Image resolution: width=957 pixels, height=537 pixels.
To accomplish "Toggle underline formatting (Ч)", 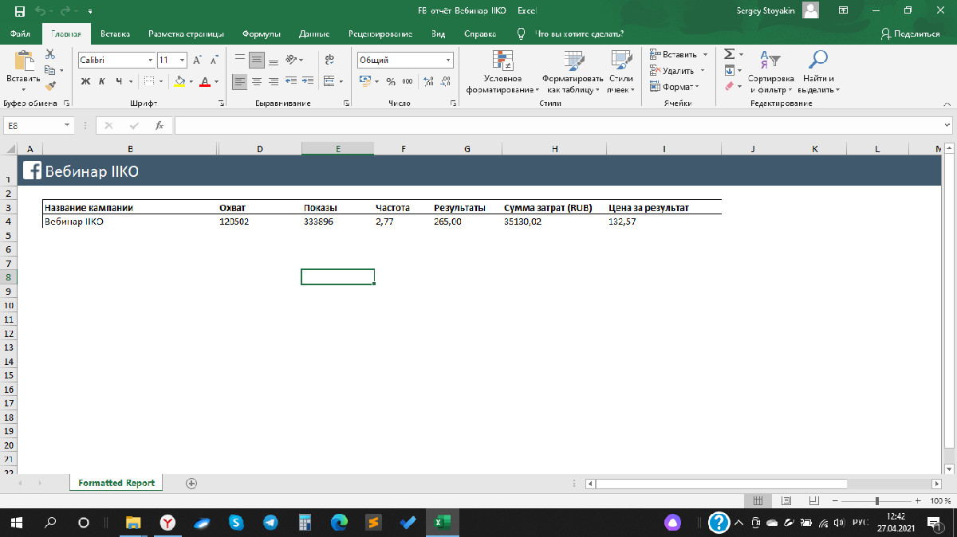I will 119,81.
